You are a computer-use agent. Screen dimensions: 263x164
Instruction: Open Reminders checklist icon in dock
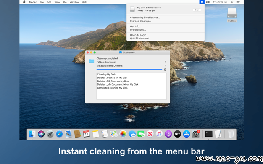coord(105,134)
